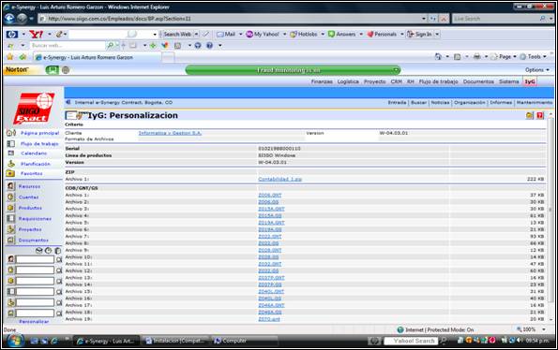558x350 pixels.
Task: Click the HP logo toolbar icon
Action: click(x=12, y=34)
